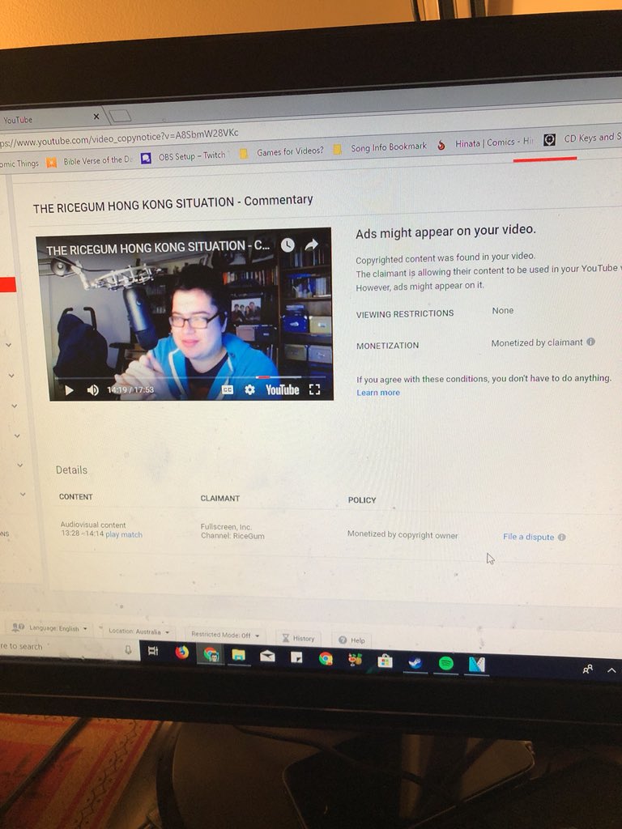Click the info icon beside File a dispute
622x829 pixels.
click(562, 537)
